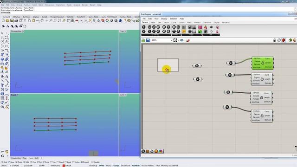Click the pink swatch icon in Grasshopper Input
The width and height of the screenshot is (297, 167).
click(200, 27)
